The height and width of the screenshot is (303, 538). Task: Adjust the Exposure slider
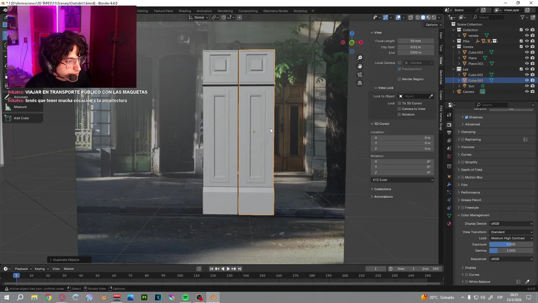click(511, 245)
